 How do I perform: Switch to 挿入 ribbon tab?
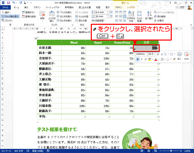[x=26, y=7]
